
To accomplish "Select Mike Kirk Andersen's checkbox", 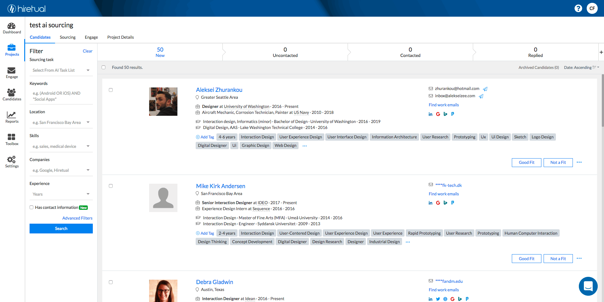I will (111, 186).
